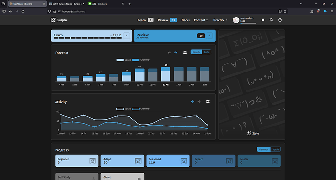Viewport: 336px width, 180px height.
Task: Open the Beginner progress card
Action: [77, 161]
